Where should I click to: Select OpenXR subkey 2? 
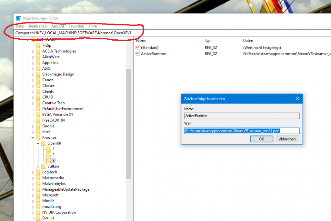click(x=53, y=155)
